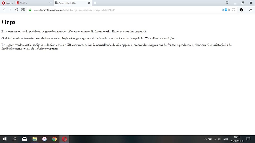Go back to previous page
Viewport: 255px width, 143px height.
[x=4, y=10]
